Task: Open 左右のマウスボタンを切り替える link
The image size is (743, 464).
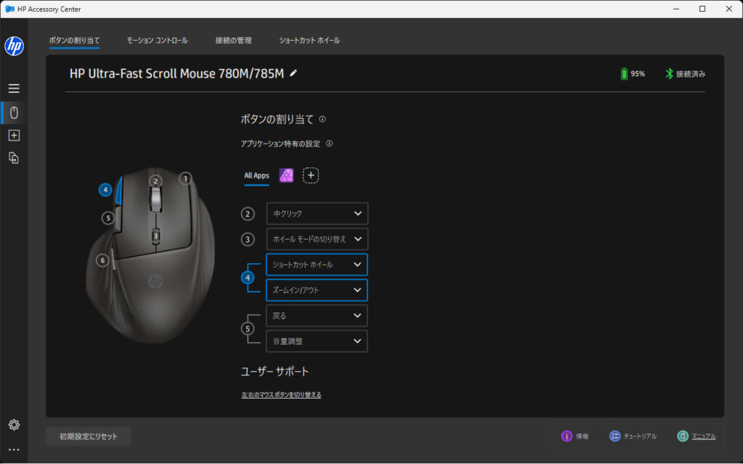Action: (282, 395)
